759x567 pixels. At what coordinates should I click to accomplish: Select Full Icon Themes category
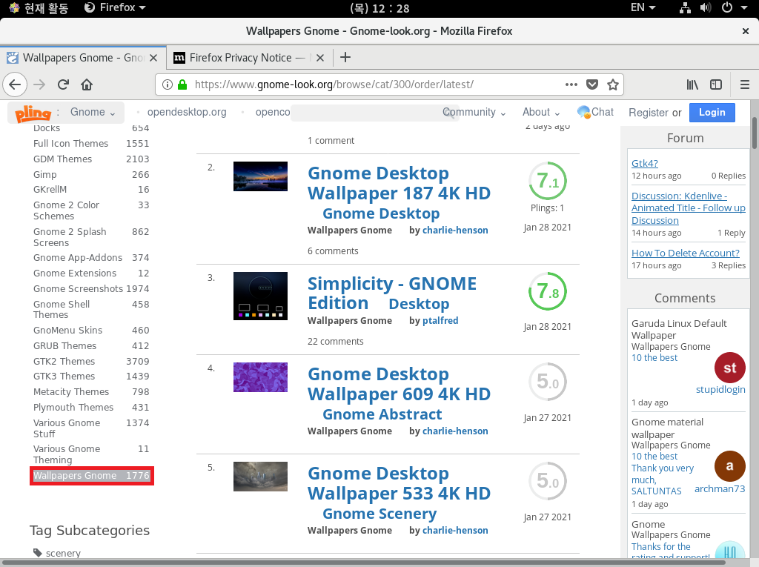coord(70,143)
